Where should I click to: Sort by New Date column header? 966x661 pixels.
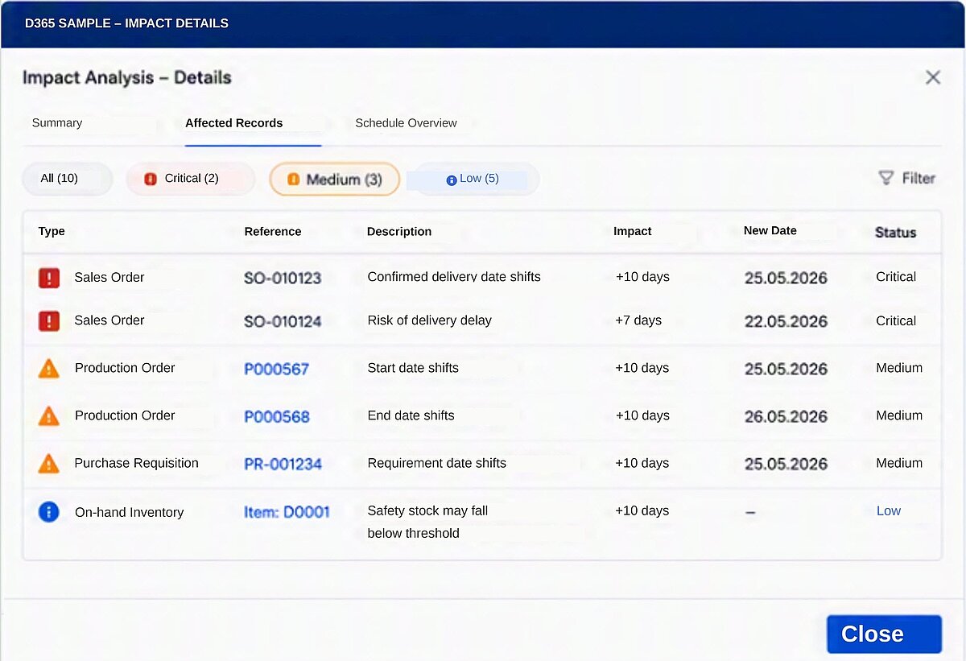[x=770, y=230]
